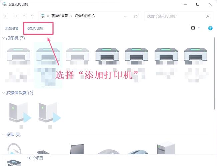Select the third printer icon
This screenshot has height=166, width=217.
point(77,54)
